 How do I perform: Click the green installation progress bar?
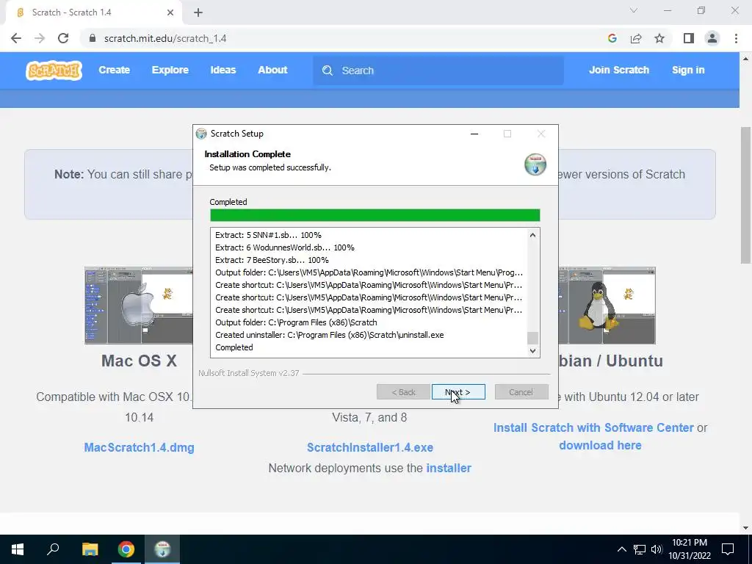(375, 215)
